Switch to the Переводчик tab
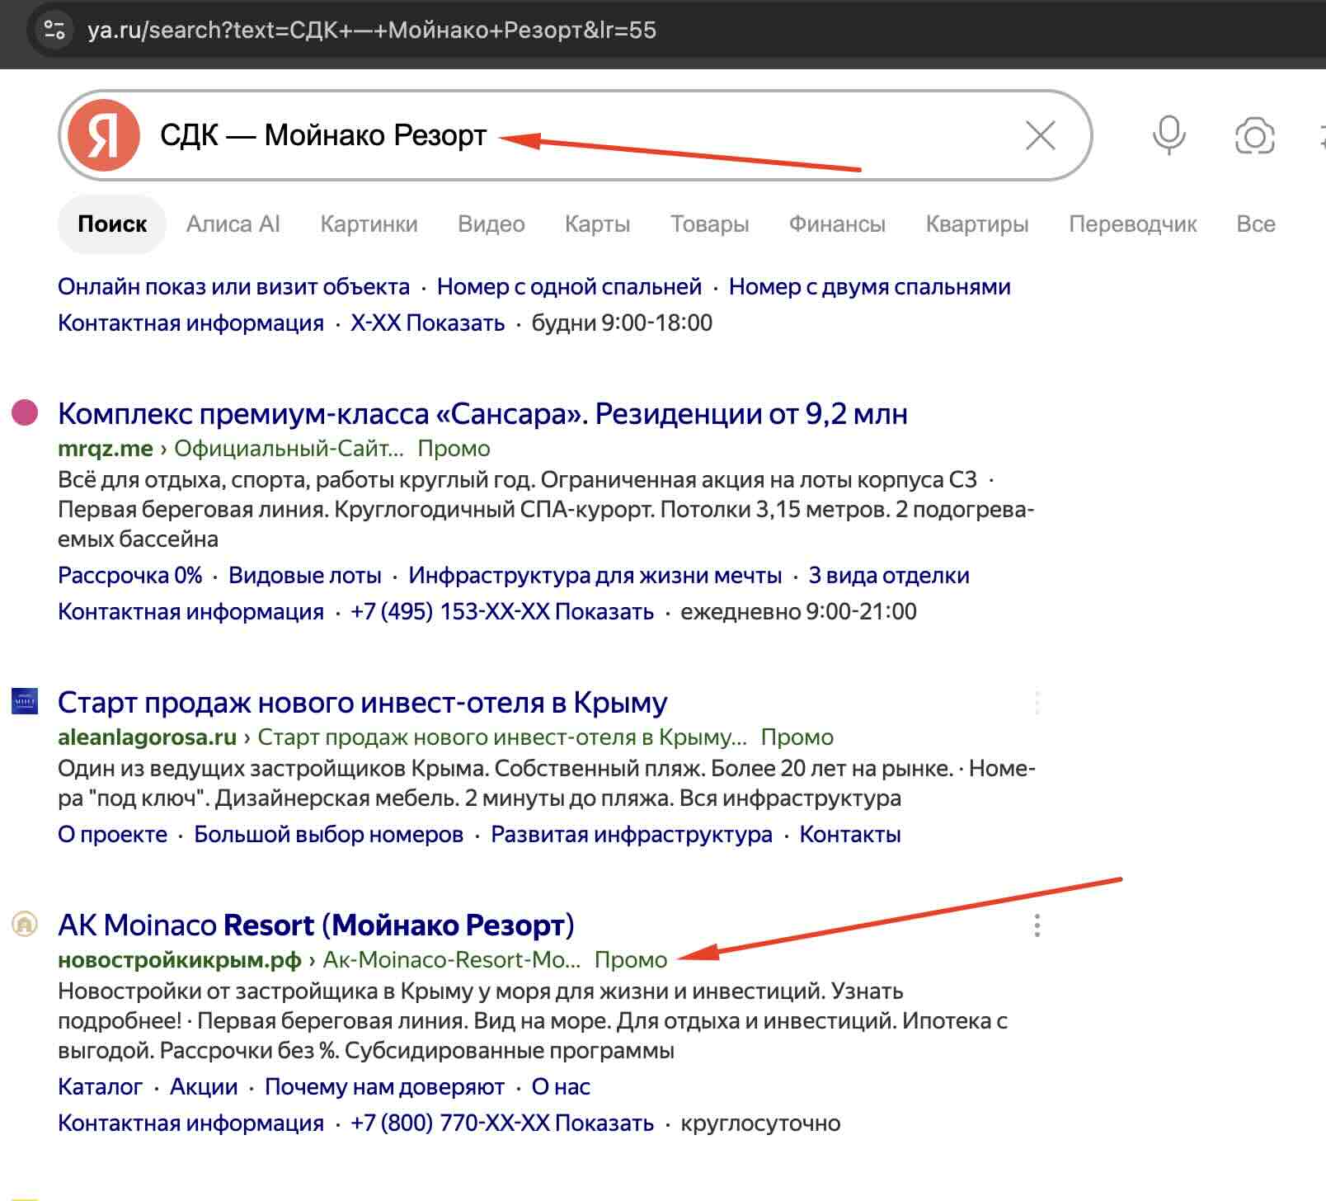The width and height of the screenshot is (1326, 1201). (x=1133, y=224)
